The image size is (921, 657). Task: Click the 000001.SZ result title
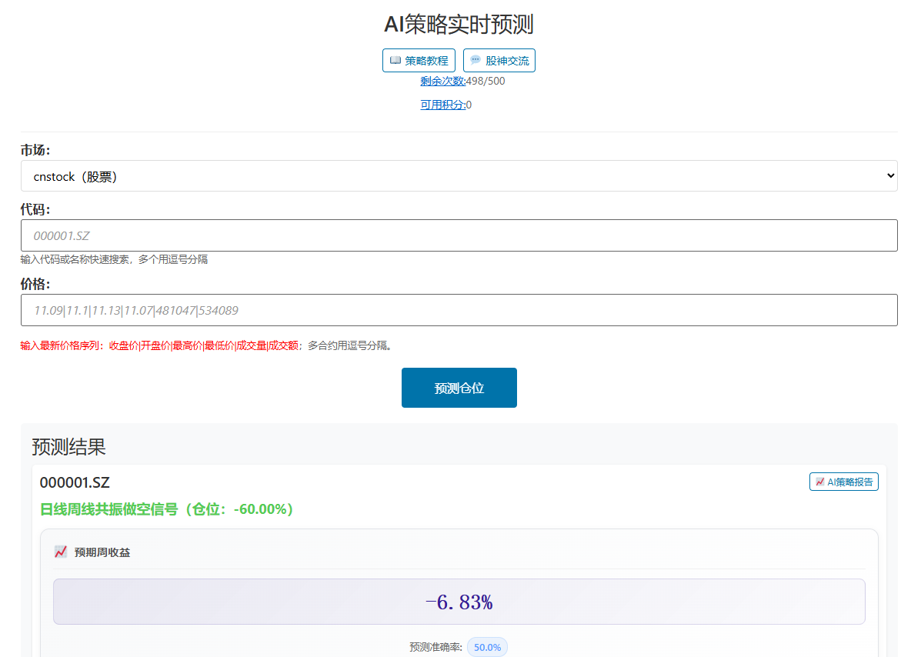click(75, 482)
